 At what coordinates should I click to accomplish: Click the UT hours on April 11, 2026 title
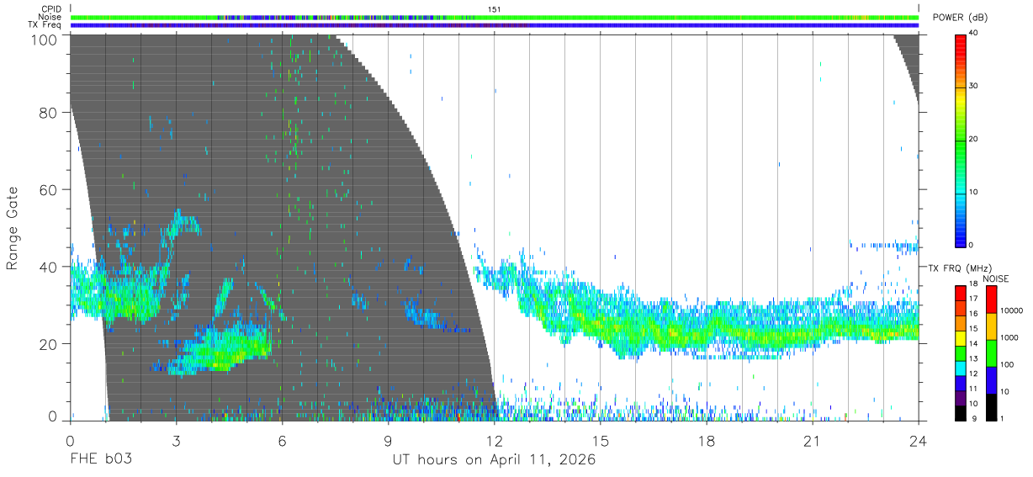click(x=494, y=461)
